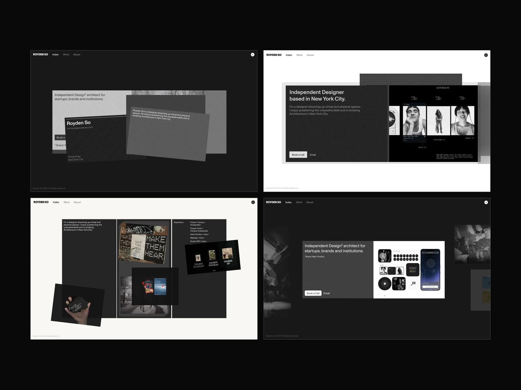Select Index in the top-left mockup nav
Image resolution: width=521 pixels, height=390 pixels.
[x=55, y=55]
